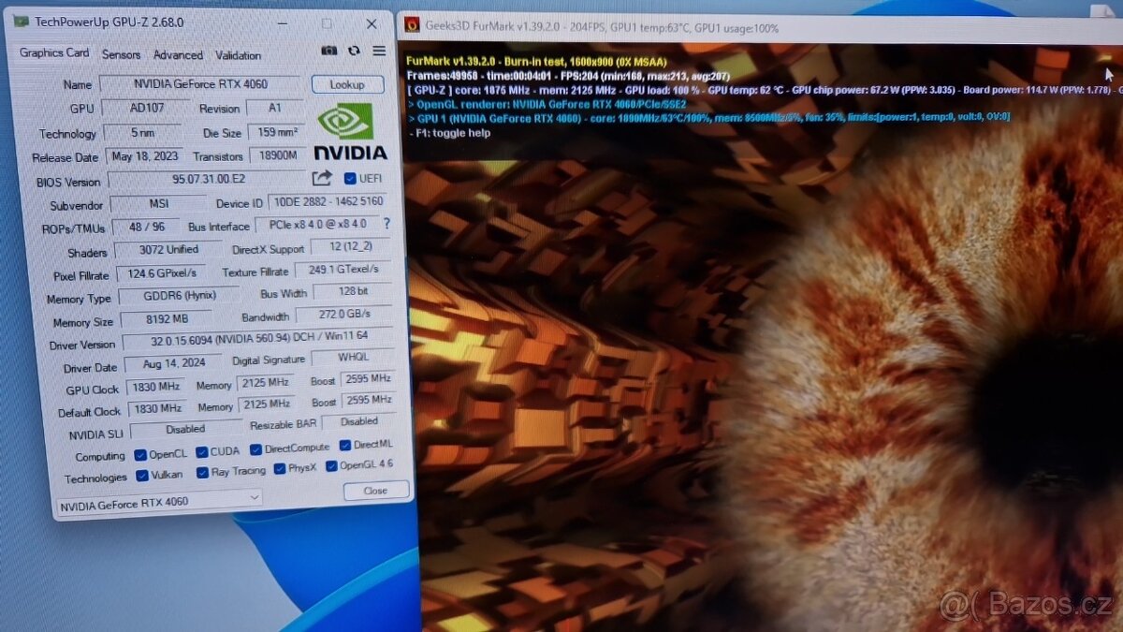Viewport: 1123px width, 632px height.
Task: Click the GPU-Z title bar app icon
Action: (21, 22)
